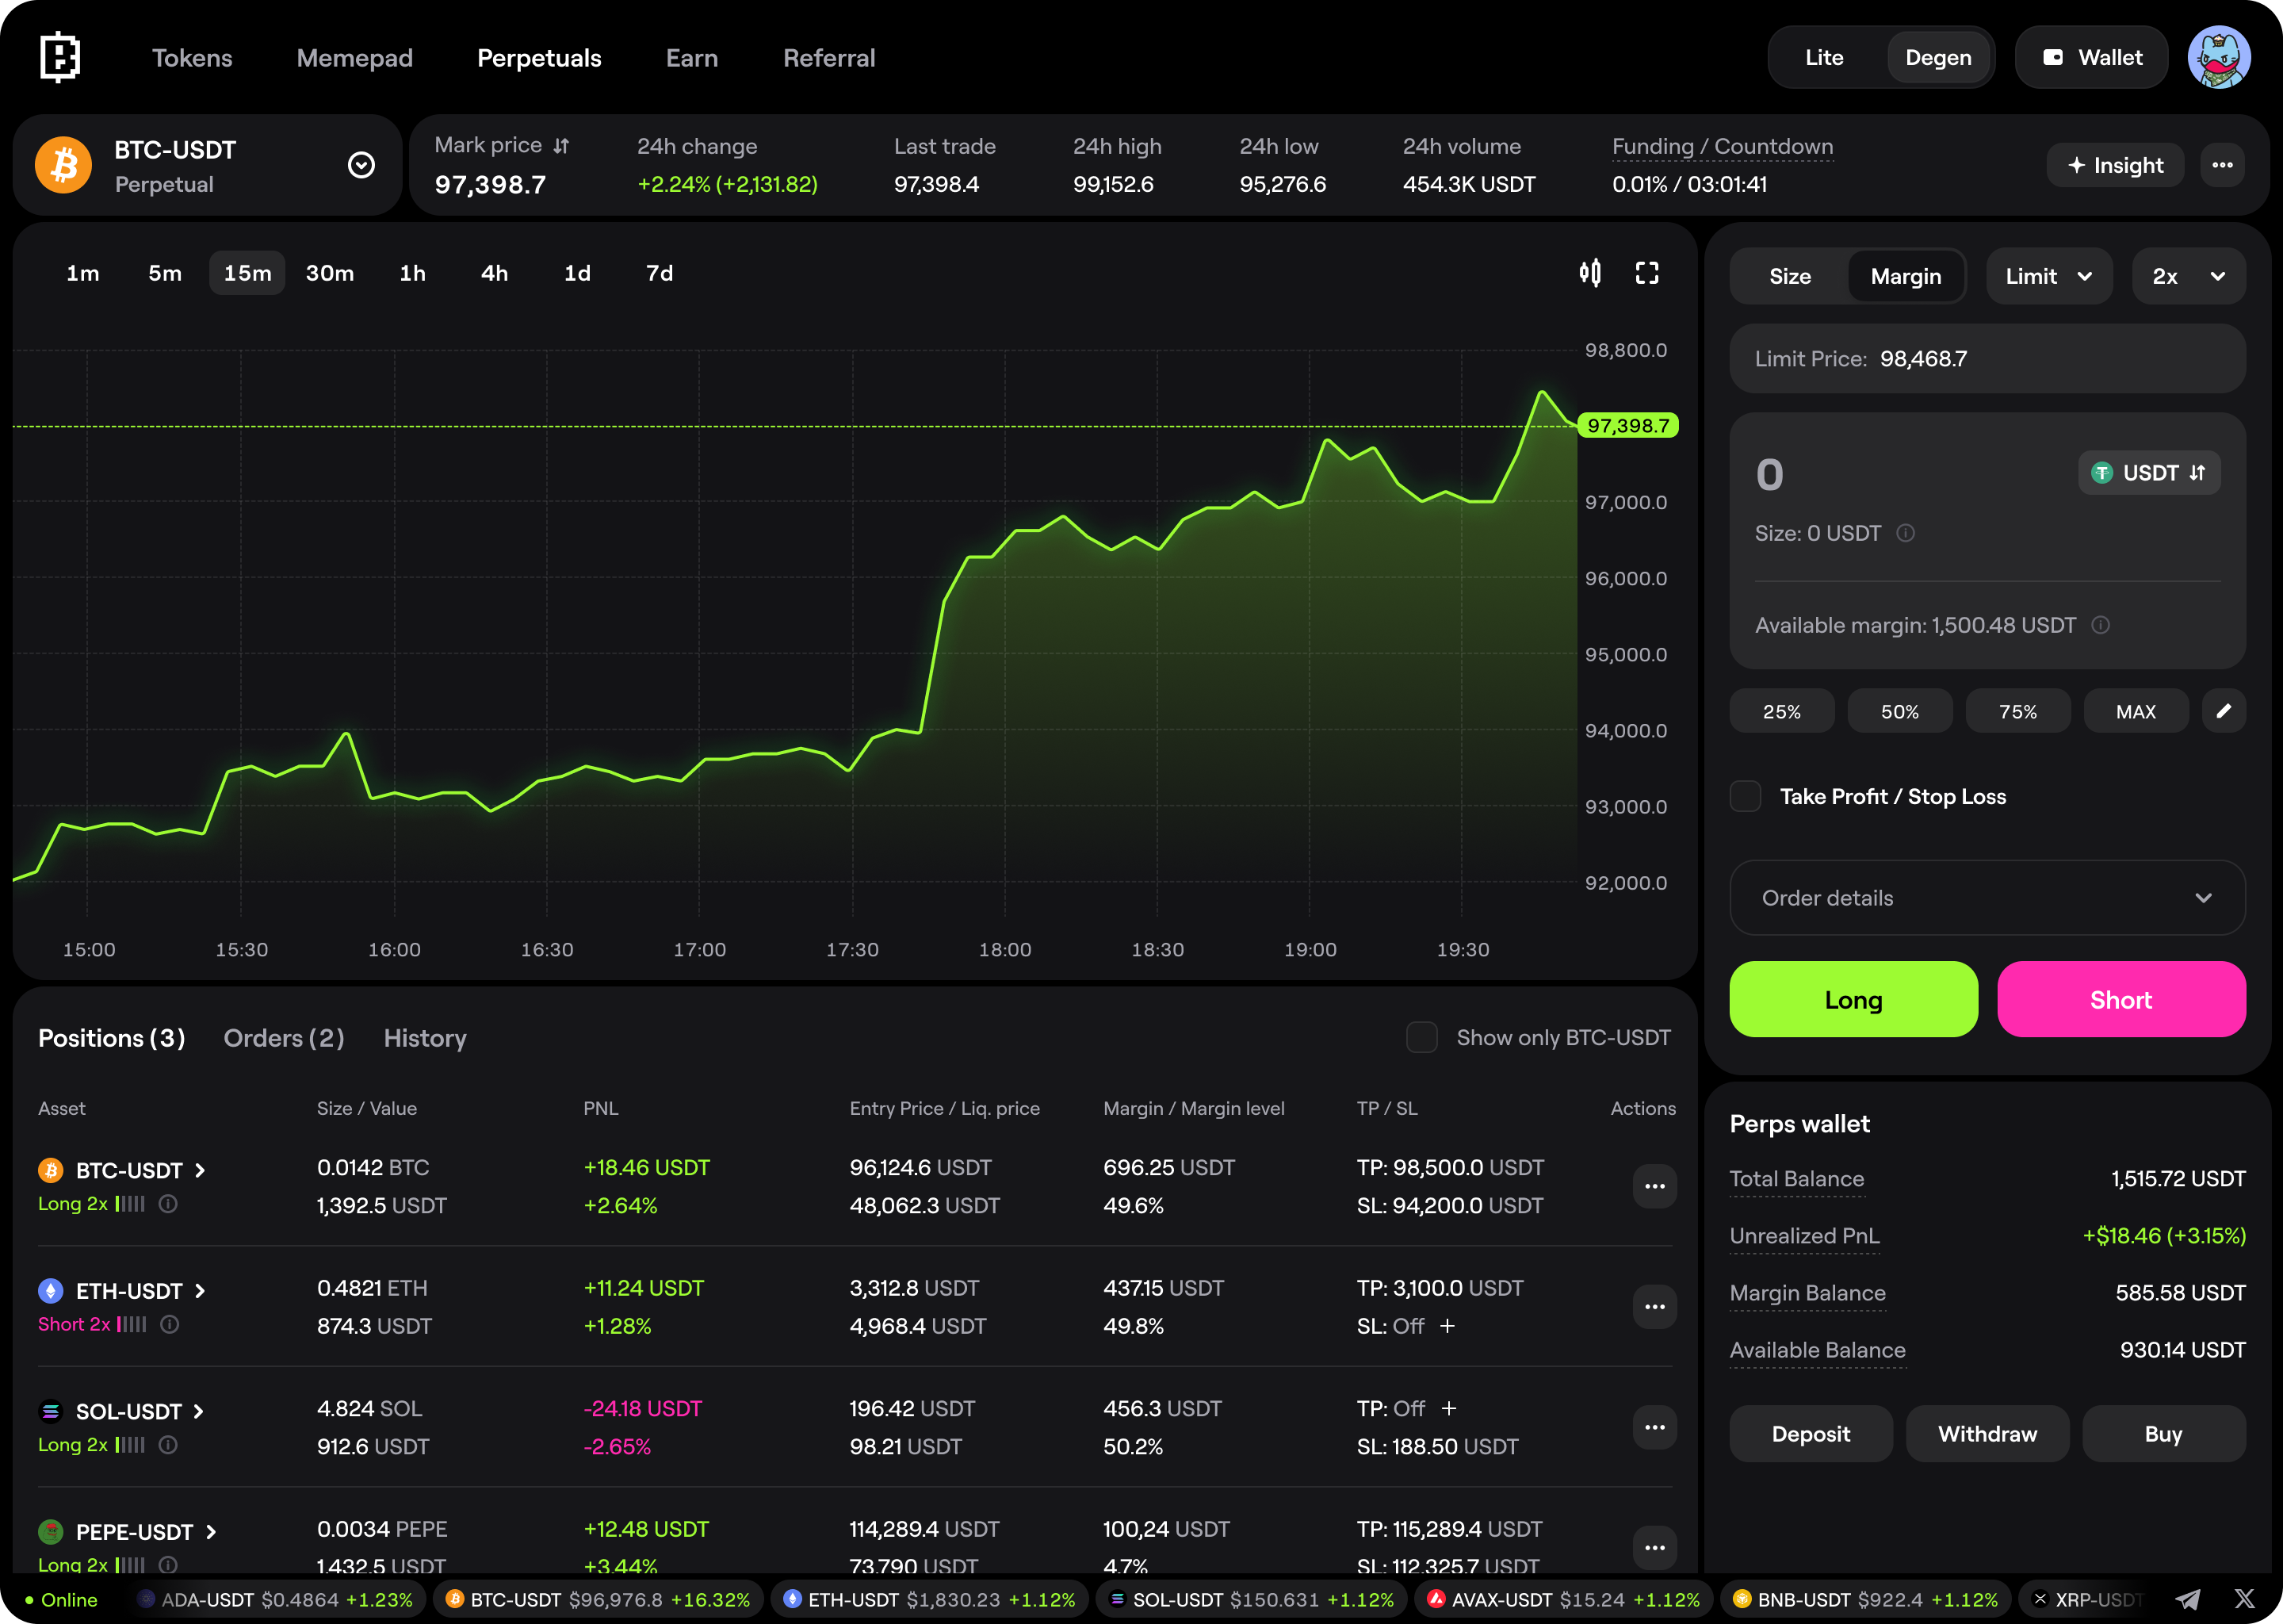Enable Take Profit / Stop Loss checkbox
This screenshot has width=2283, height=1624.
click(x=1746, y=797)
